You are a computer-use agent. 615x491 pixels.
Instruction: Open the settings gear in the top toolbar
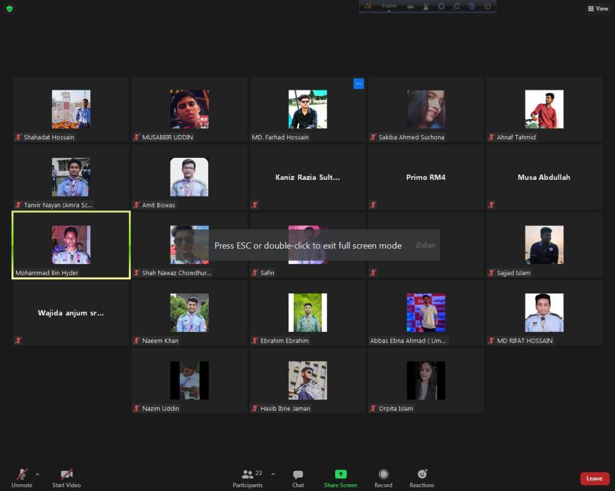pyautogui.click(x=441, y=7)
